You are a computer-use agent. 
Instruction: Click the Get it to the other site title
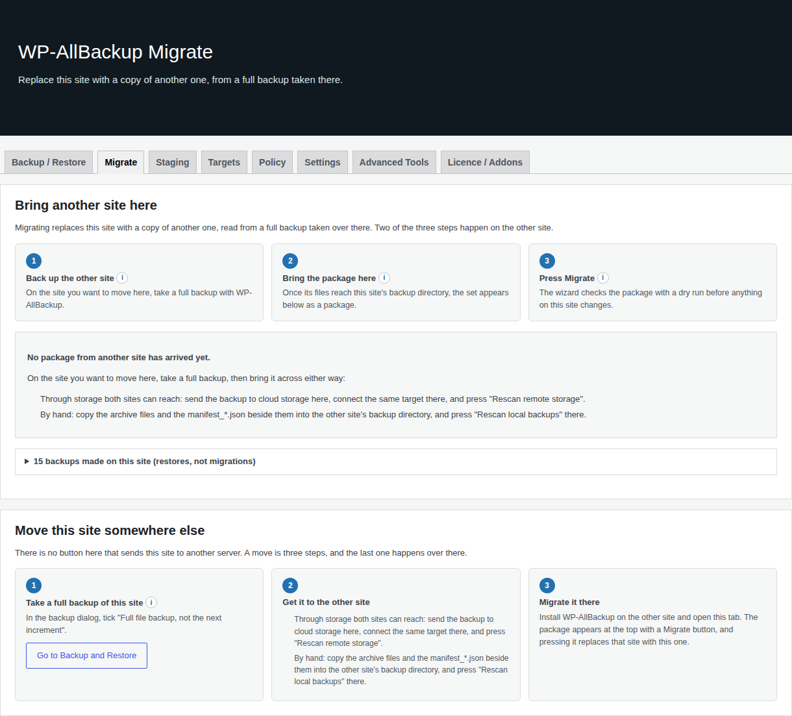tap(326, 602)
